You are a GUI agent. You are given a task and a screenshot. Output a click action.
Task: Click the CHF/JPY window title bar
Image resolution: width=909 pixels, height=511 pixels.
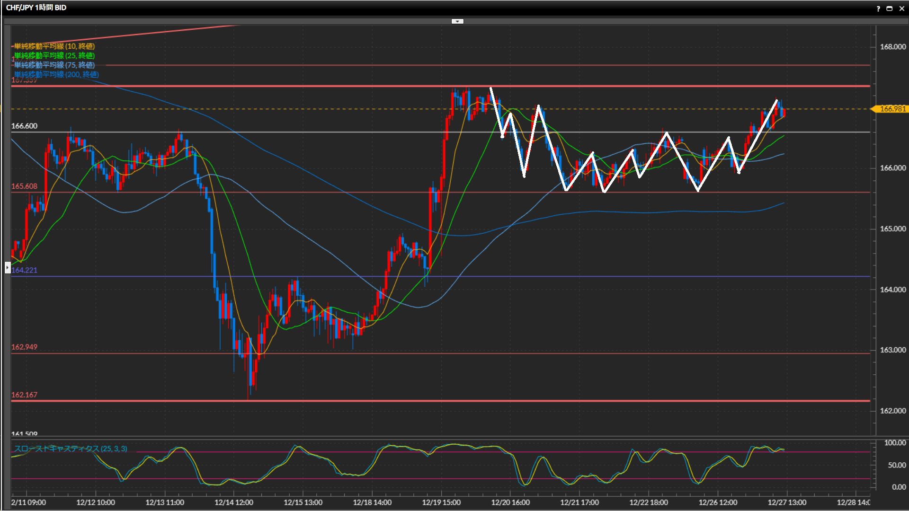coord(36,8)
